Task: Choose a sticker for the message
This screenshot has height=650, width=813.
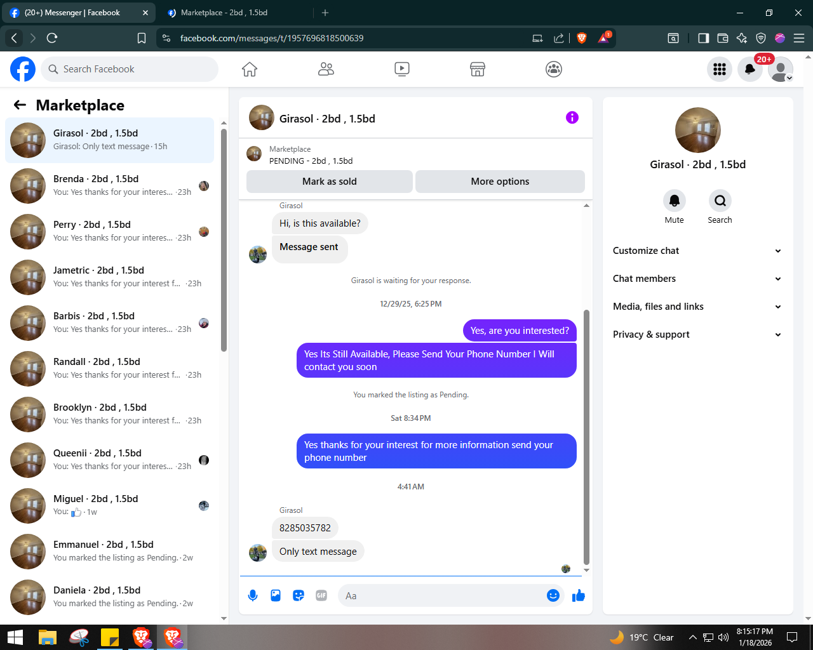Action: pyautogui.click(x=299, y=595)
